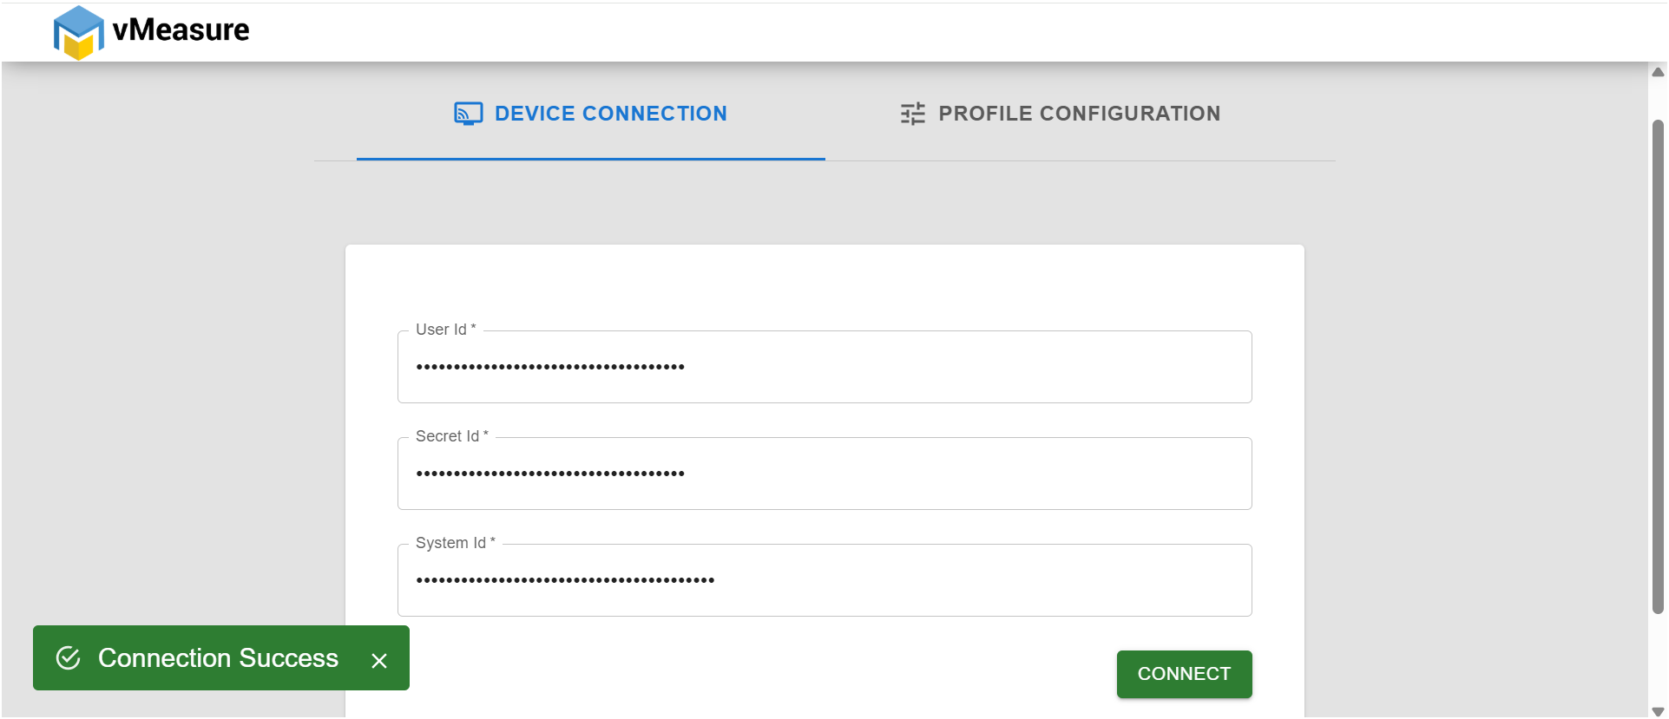Click the checkmark icon in the success toast

click(x=69, y=658)
